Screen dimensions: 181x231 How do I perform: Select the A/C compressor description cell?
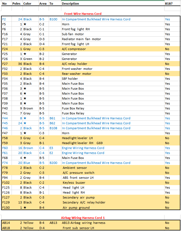(x=74, y=49)
